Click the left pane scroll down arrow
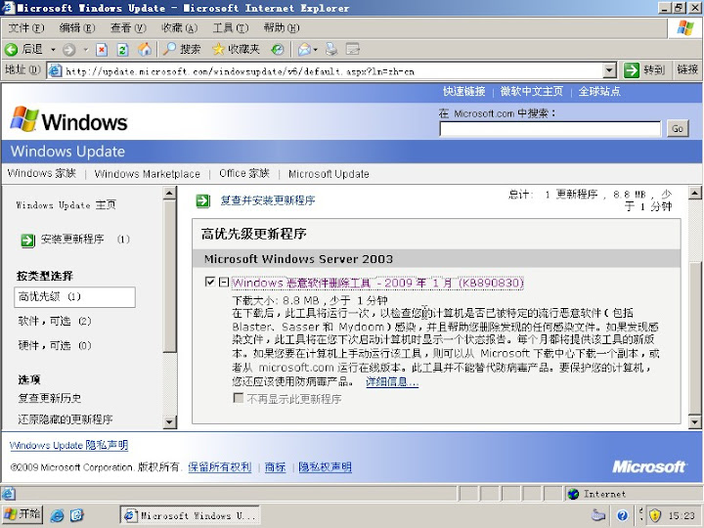 coord(169,422)
